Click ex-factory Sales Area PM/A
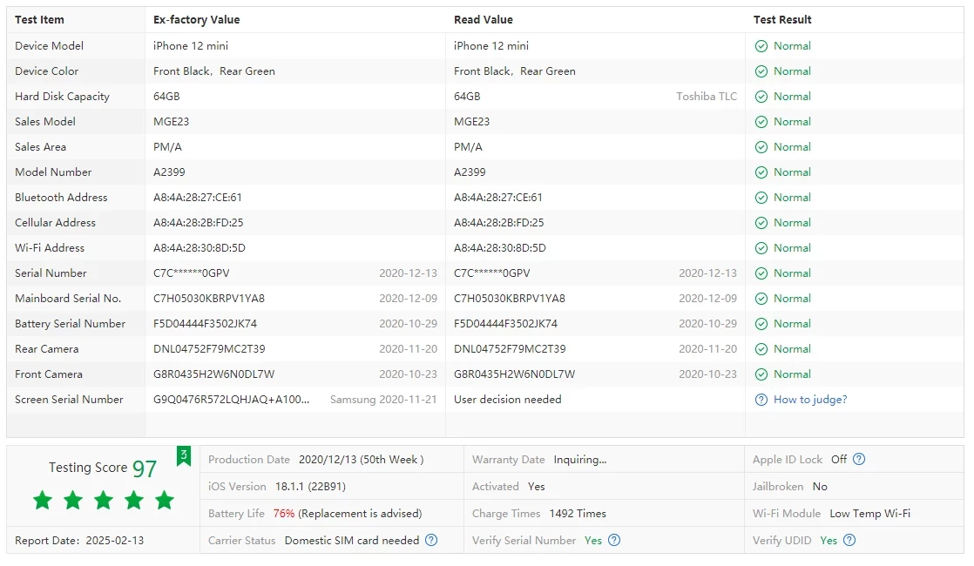This screenshot has width=974, height=566. pyautogui.click(x=168, y=147)
